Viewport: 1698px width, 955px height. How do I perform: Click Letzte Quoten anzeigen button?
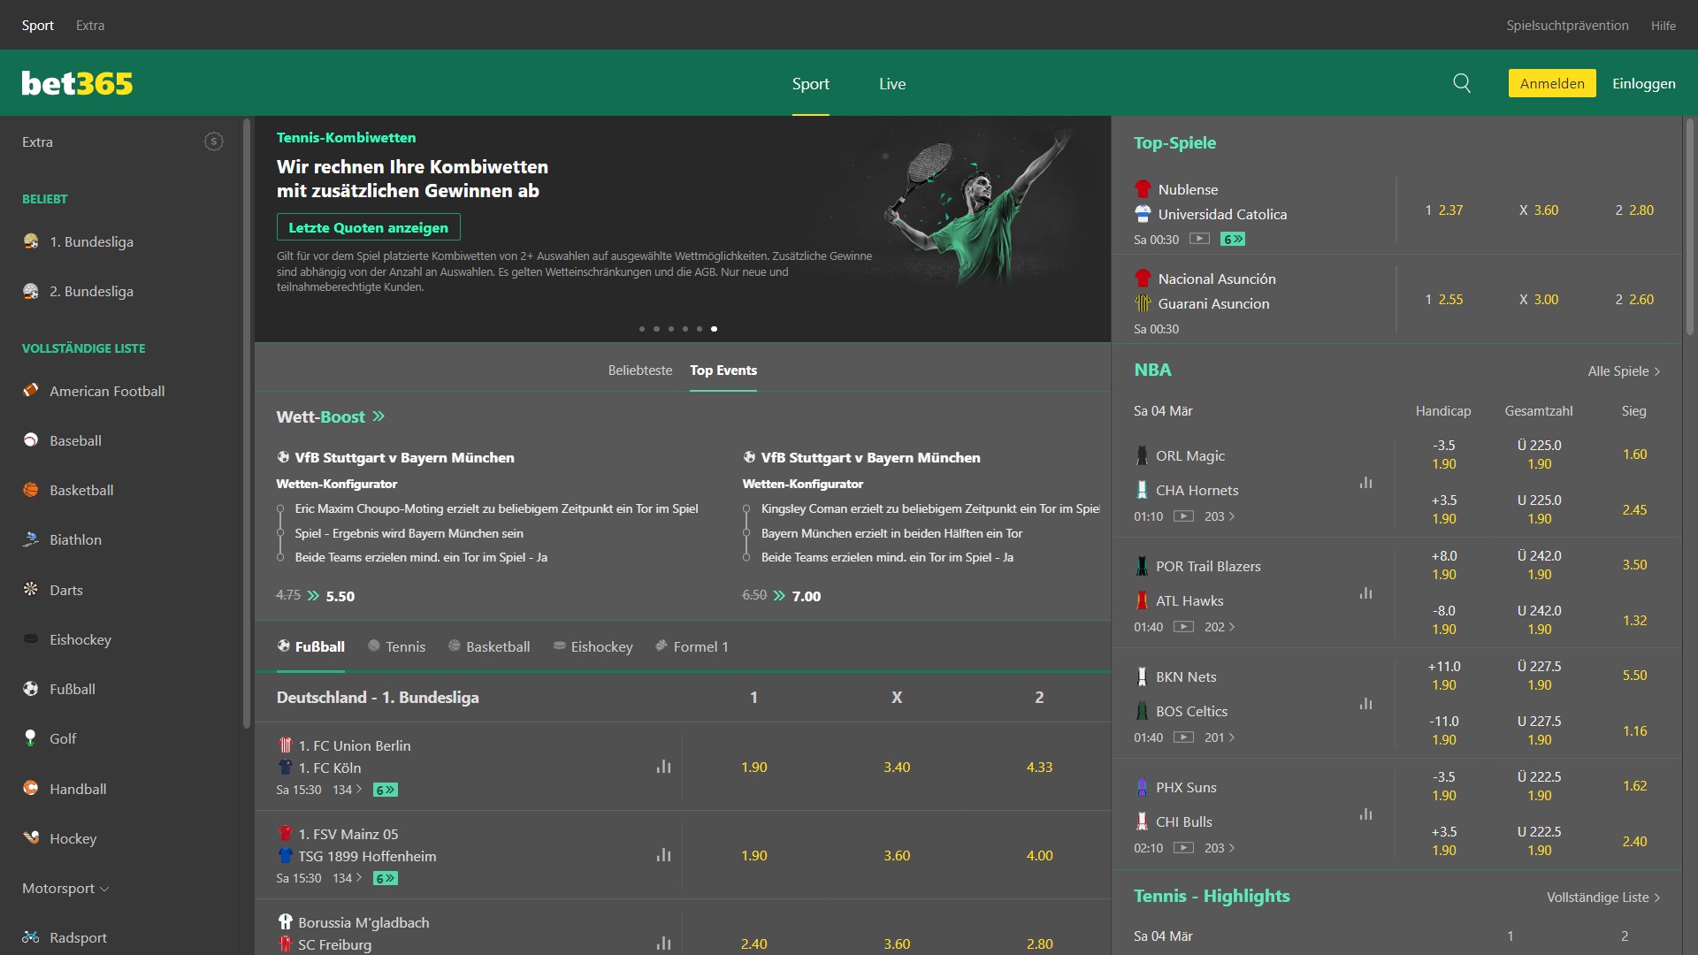368,227
